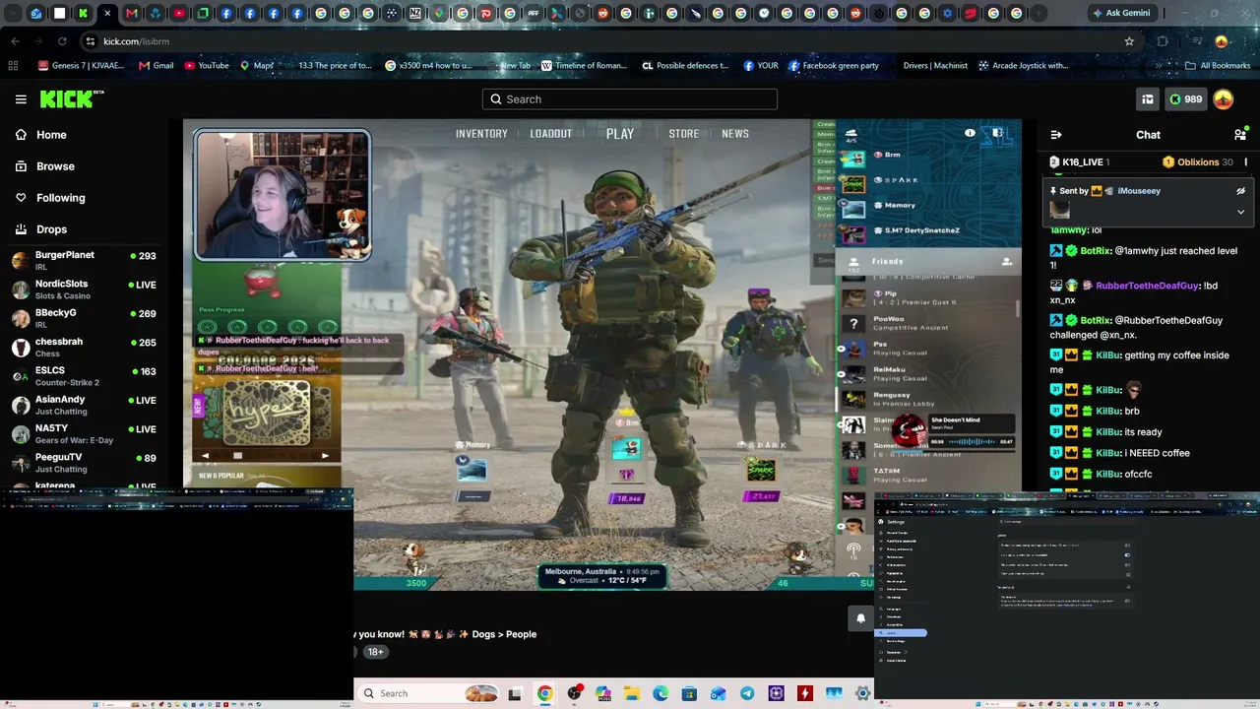Reload the Kick page
Screen dimensions: 1260x709
(62, 41)
